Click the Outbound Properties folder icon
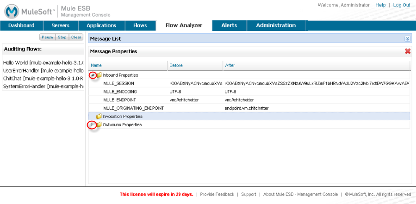The image size is (416, 204). click(x=99, y=125)
